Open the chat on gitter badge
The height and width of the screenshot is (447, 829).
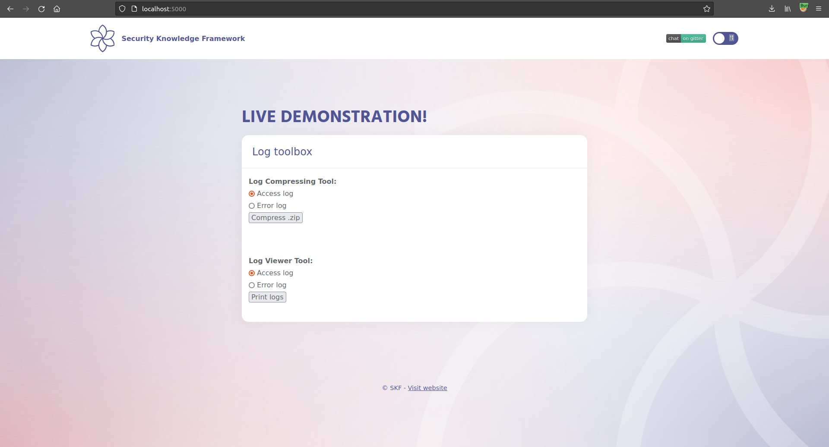pos(686,38)
